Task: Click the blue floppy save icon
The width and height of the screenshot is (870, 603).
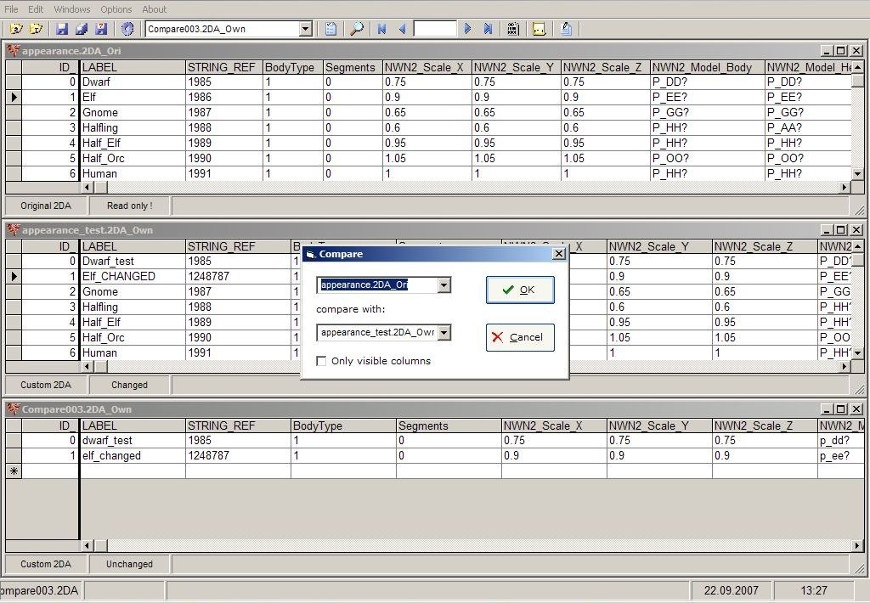Action: pyautogui.click(x=62, y=29)
